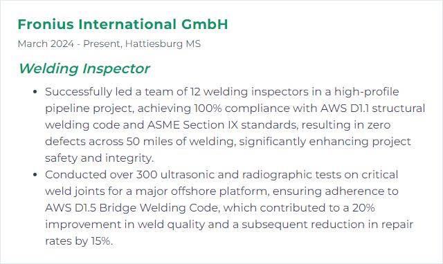Image resolution: width=443 pixels, height=264 pixels.
Task: Click the word 'high-profile'
Action: click(366, 92)
